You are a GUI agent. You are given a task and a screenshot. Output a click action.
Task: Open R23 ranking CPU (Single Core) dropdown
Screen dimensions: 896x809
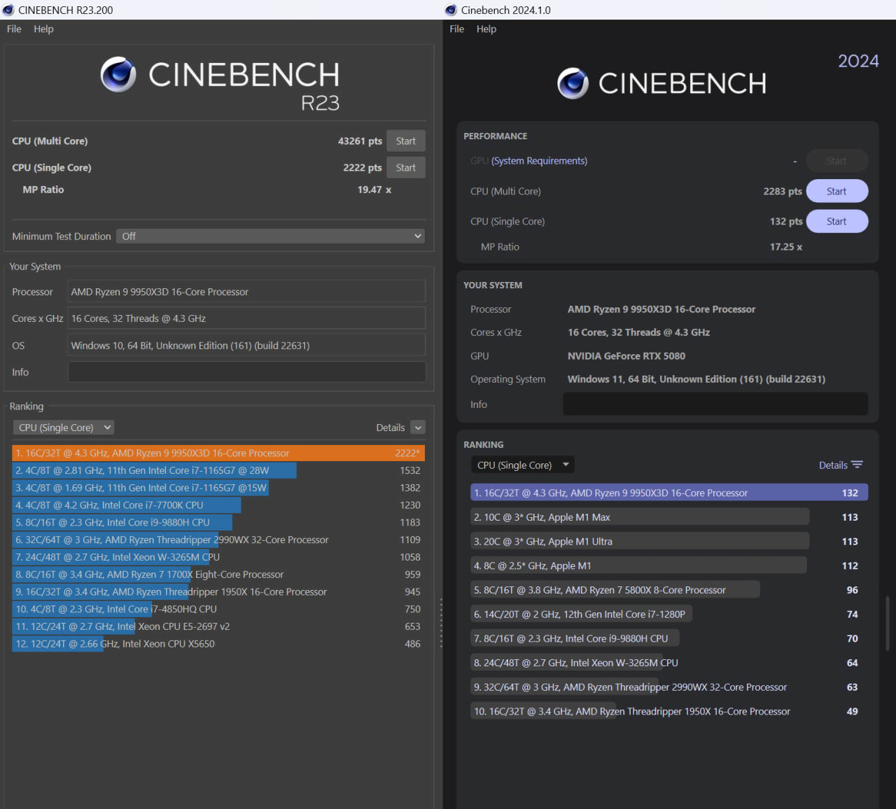[x=64, y=428]
